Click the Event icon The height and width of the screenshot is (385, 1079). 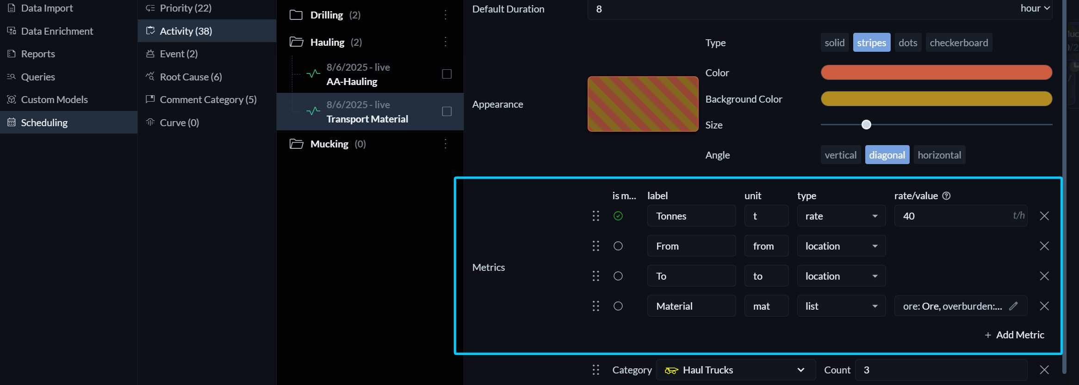point(150,54)
